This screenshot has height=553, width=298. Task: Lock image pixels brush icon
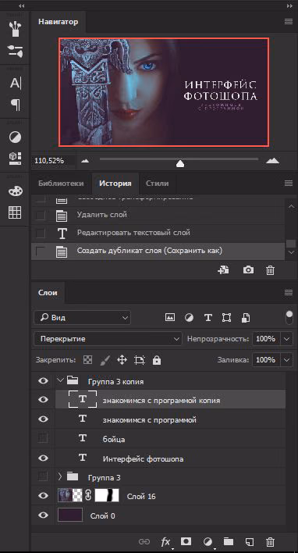point(105,360)
